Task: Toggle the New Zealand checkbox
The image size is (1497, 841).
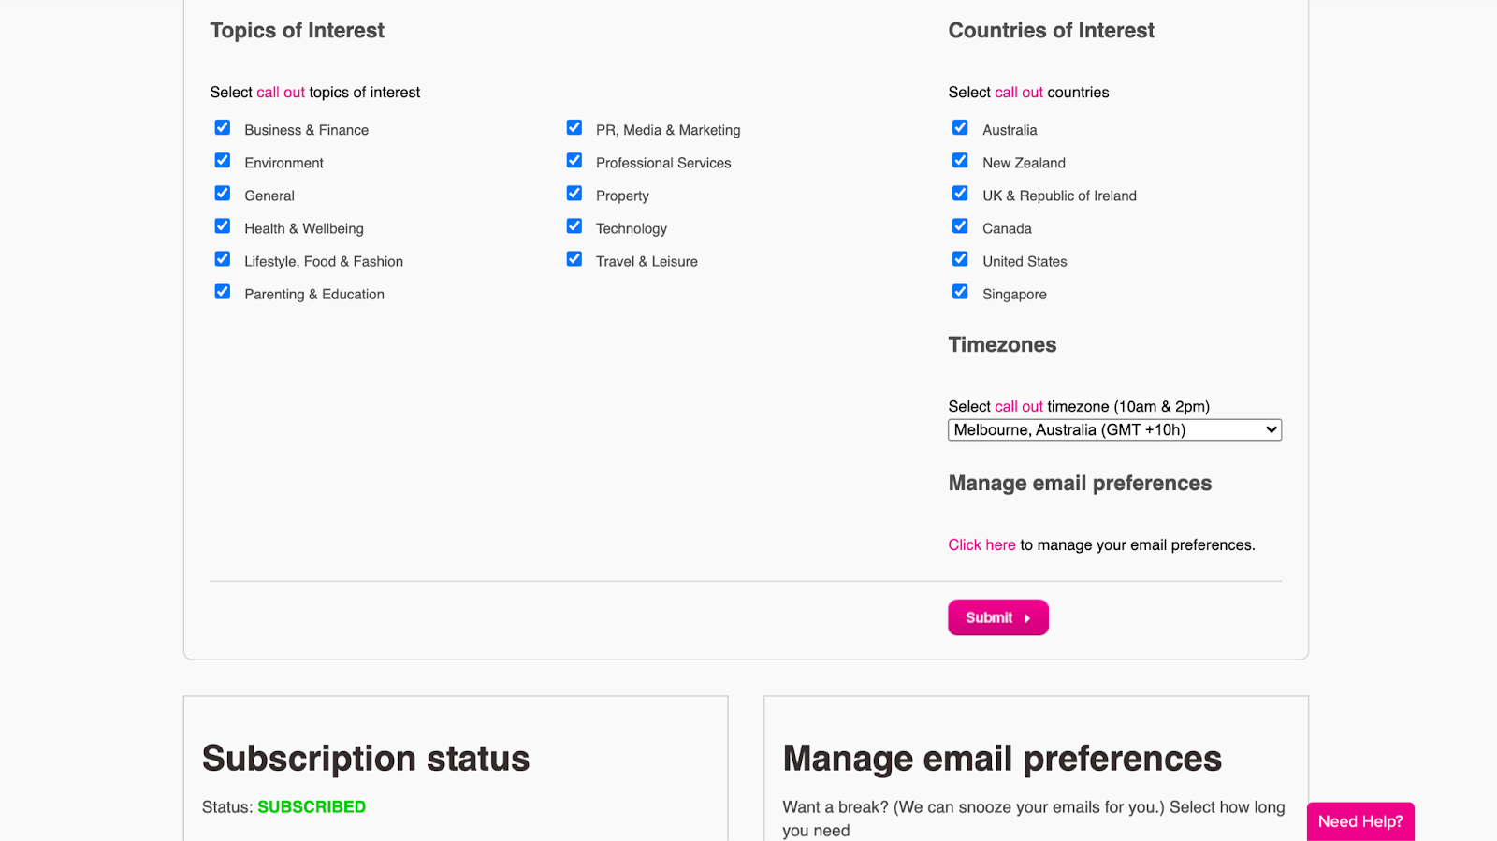Action: [x=960, y=161]
